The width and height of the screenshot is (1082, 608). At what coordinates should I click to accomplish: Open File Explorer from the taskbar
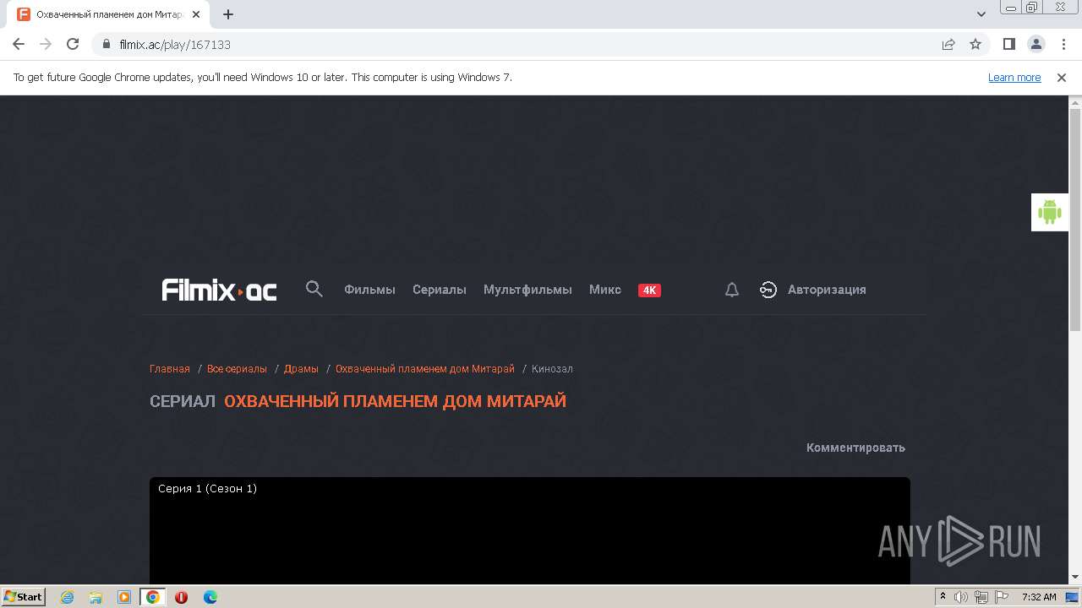click(96, 597)
